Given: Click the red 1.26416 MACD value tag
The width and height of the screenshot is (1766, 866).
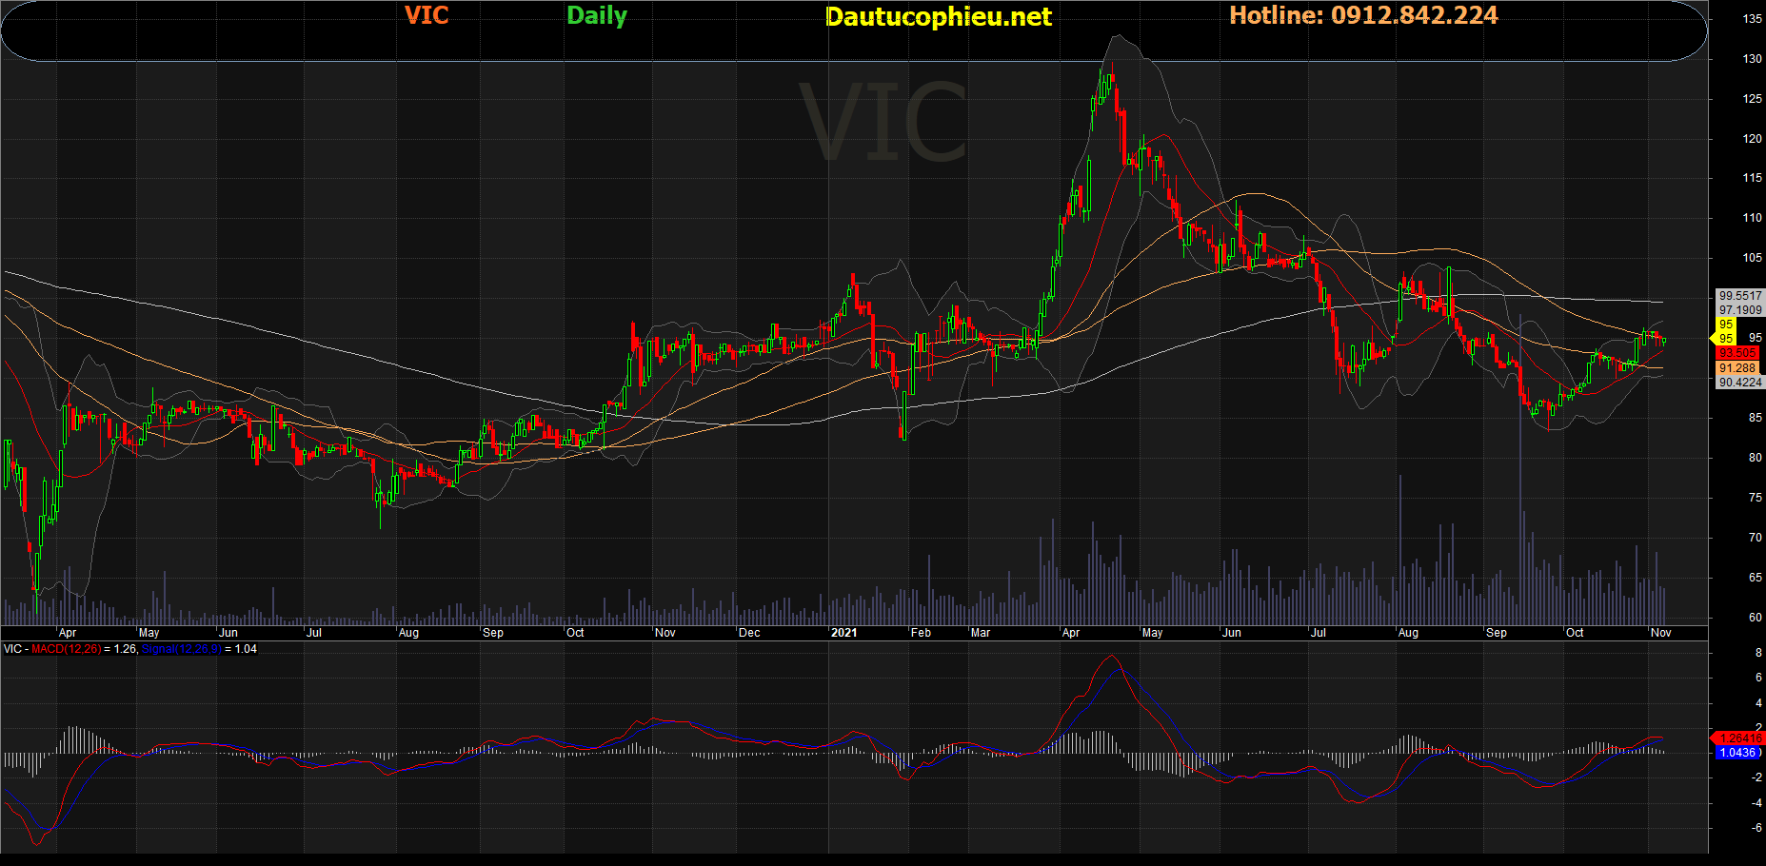Looking at the screenshot, I should 1739,738.
